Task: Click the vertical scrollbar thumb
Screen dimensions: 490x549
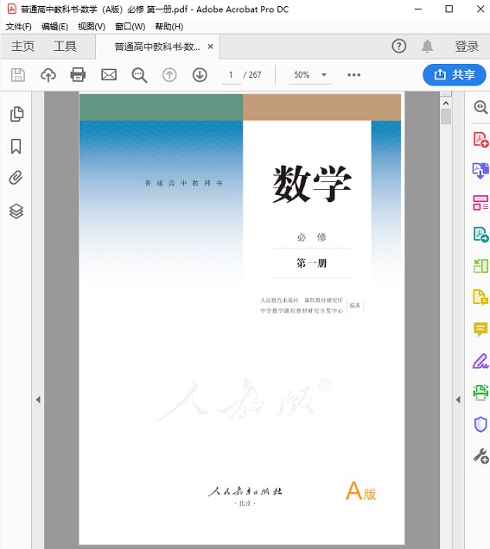Action: click(446, 117)
